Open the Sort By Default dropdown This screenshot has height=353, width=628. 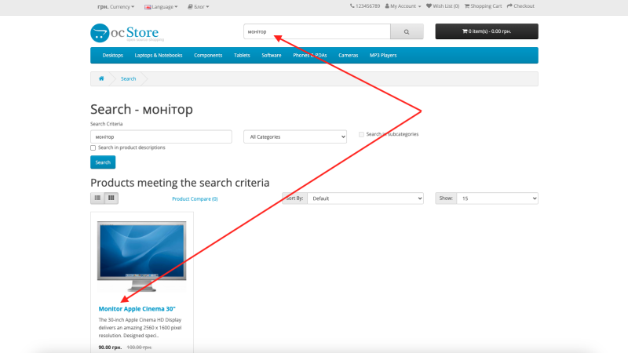coord(365,198)
